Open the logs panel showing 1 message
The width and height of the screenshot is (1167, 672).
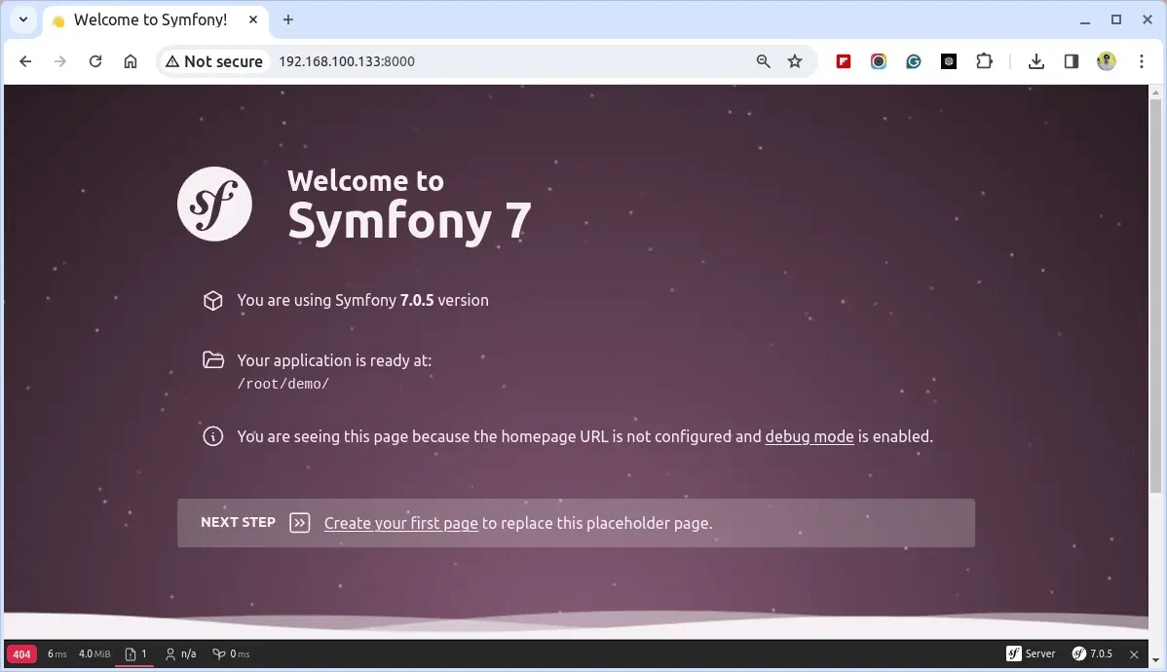click(x=135, y=653)
